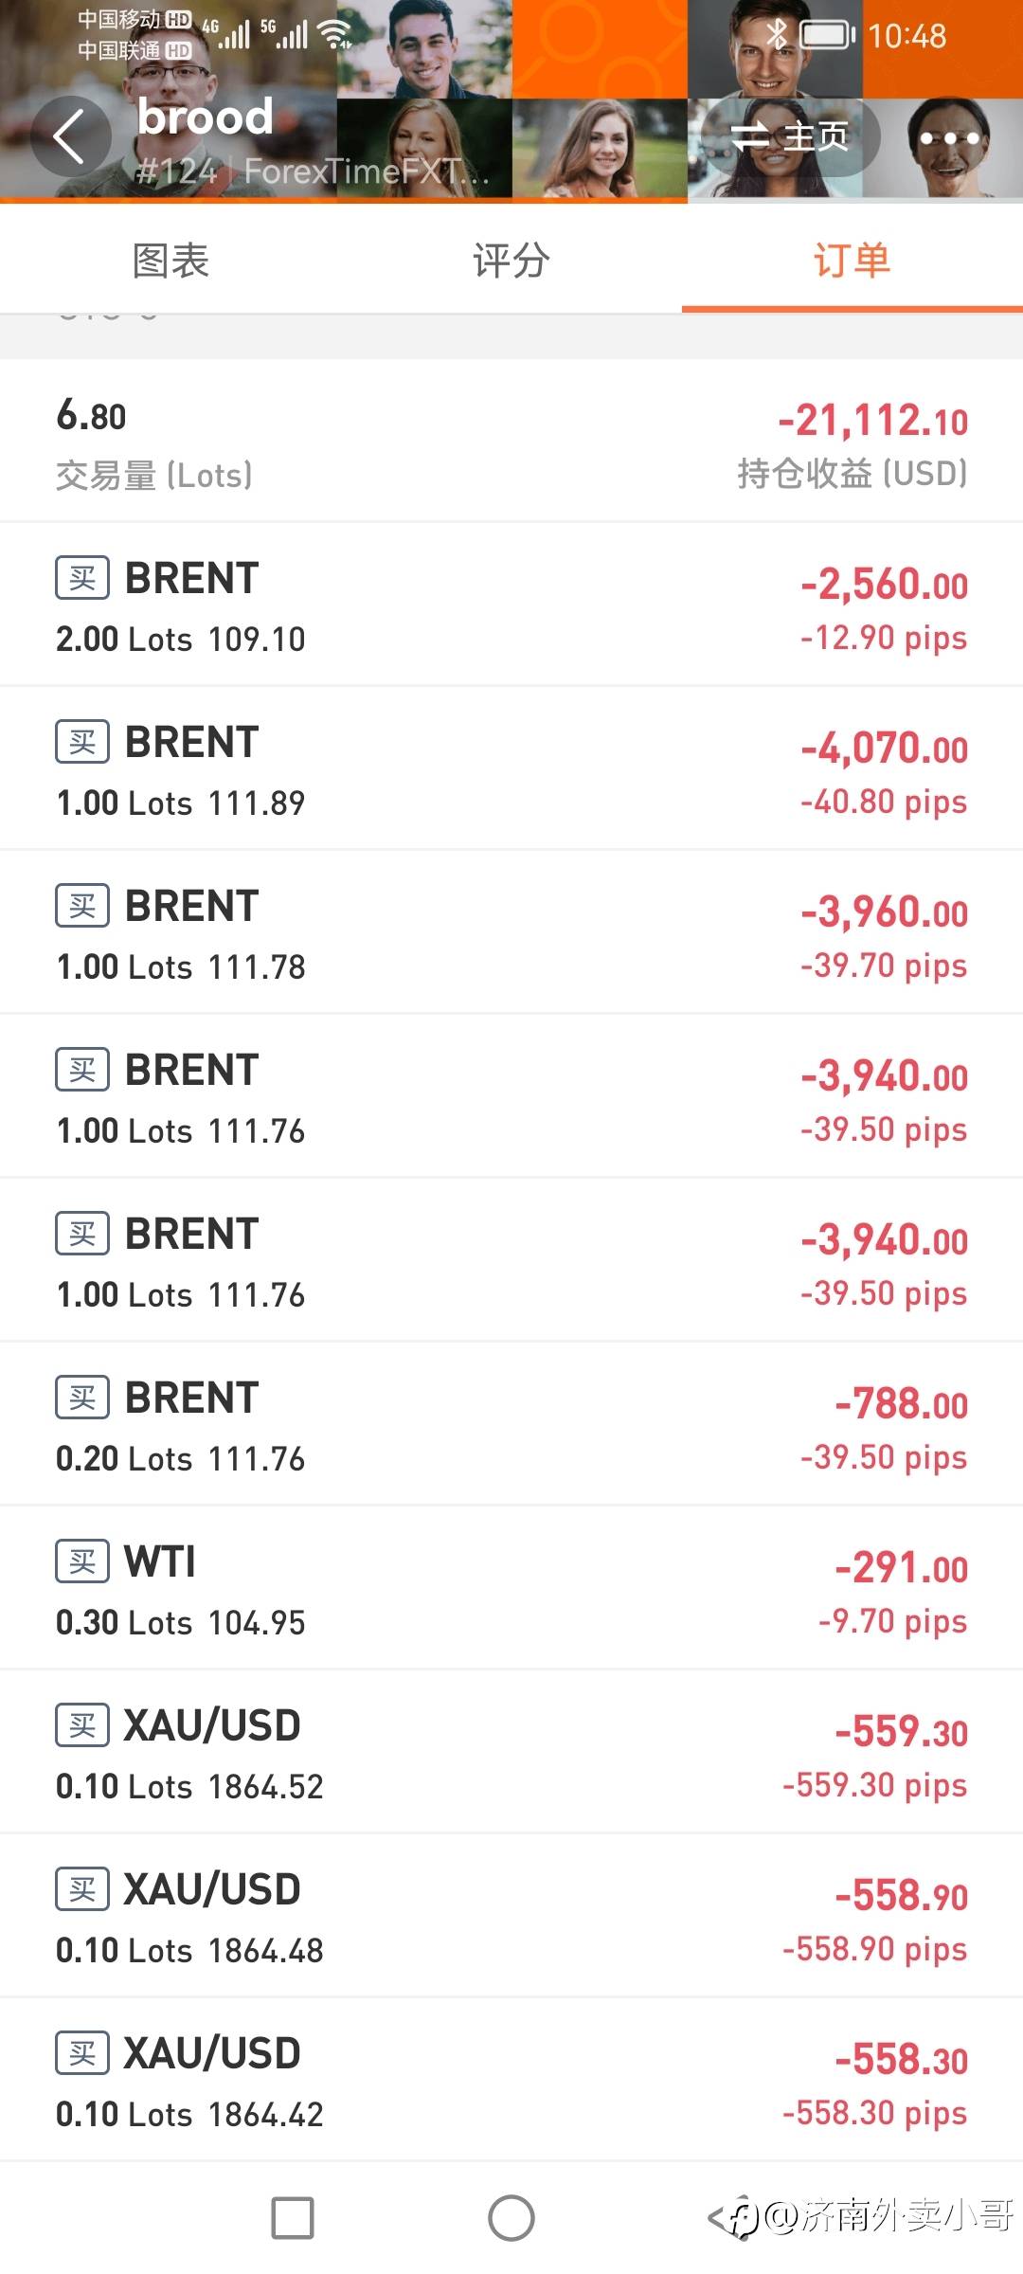Tap the buy icon on WTI order
The image size is (1023, 2274).
(82, 1561)
